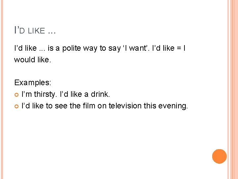Click the word "say" in the definition sentence

tap(111, 48)
